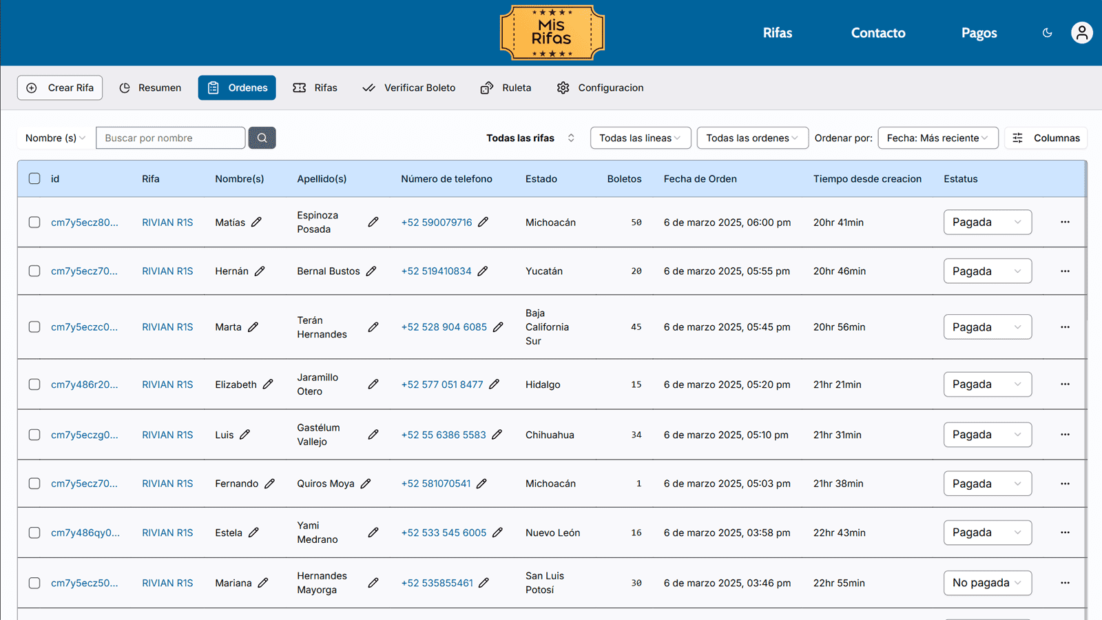
Task: Edit Hernán first name pencil icon
Action: point(260,271)
